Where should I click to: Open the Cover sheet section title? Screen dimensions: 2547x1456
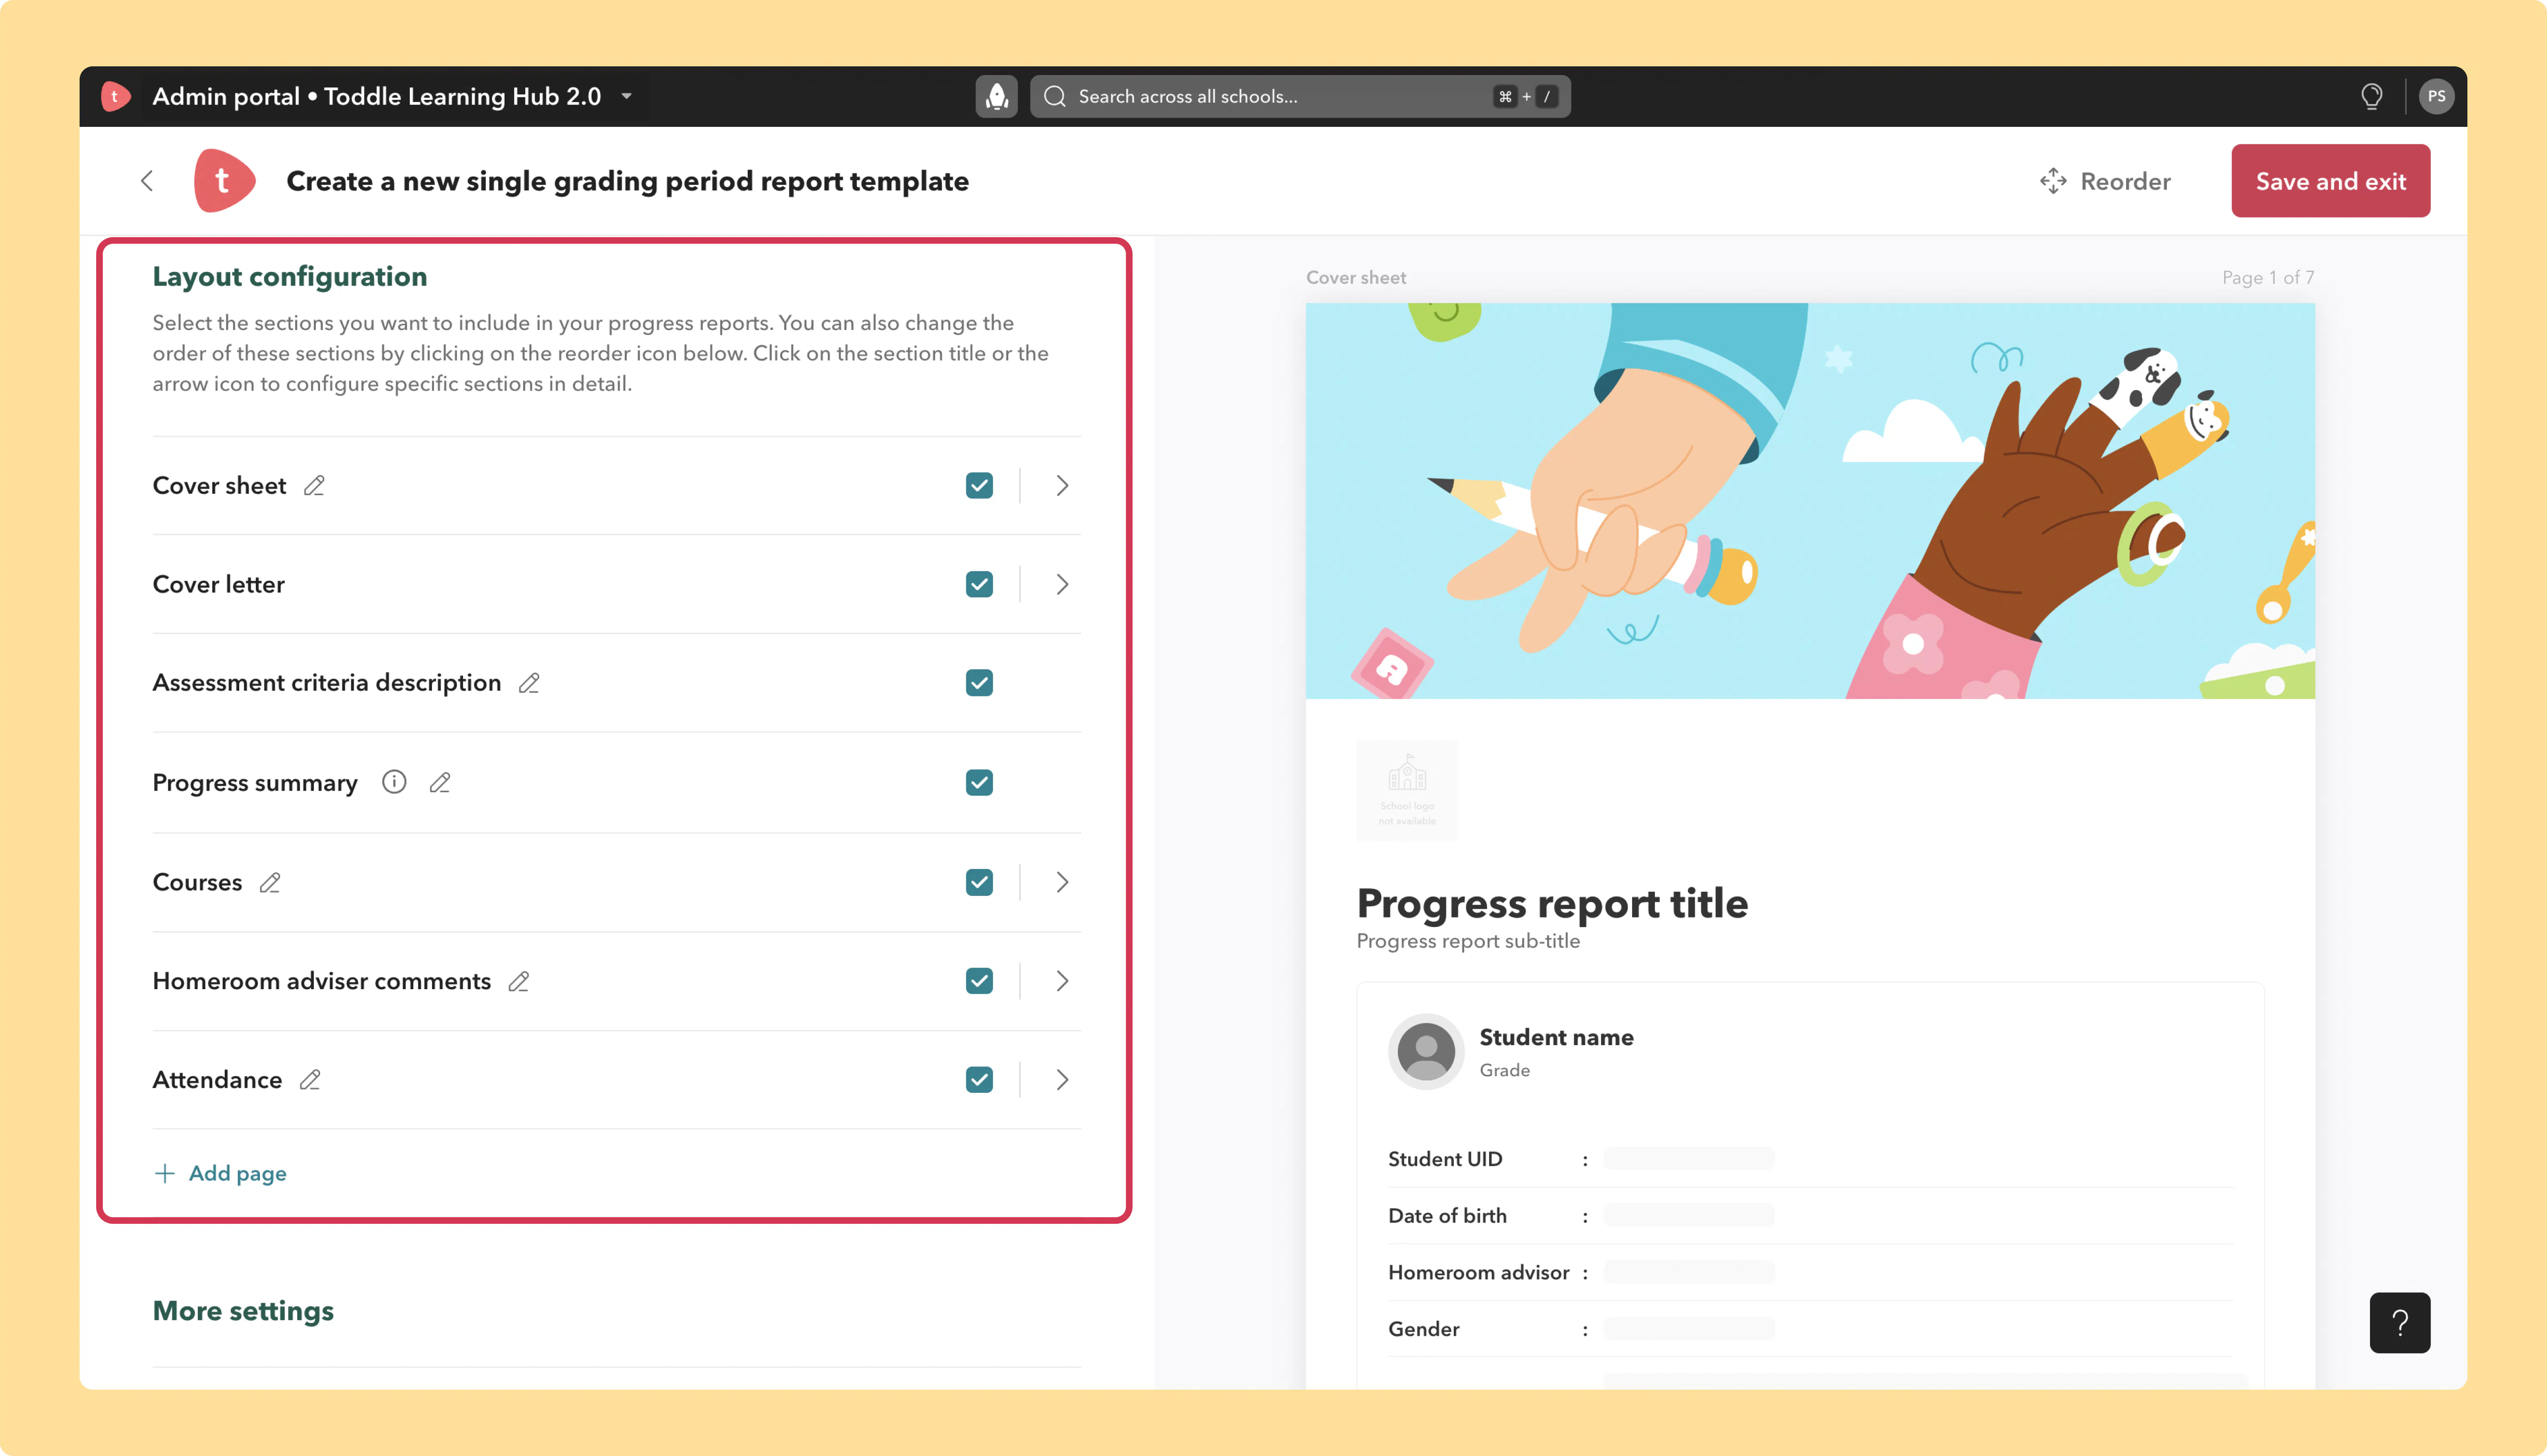point(219,485)
